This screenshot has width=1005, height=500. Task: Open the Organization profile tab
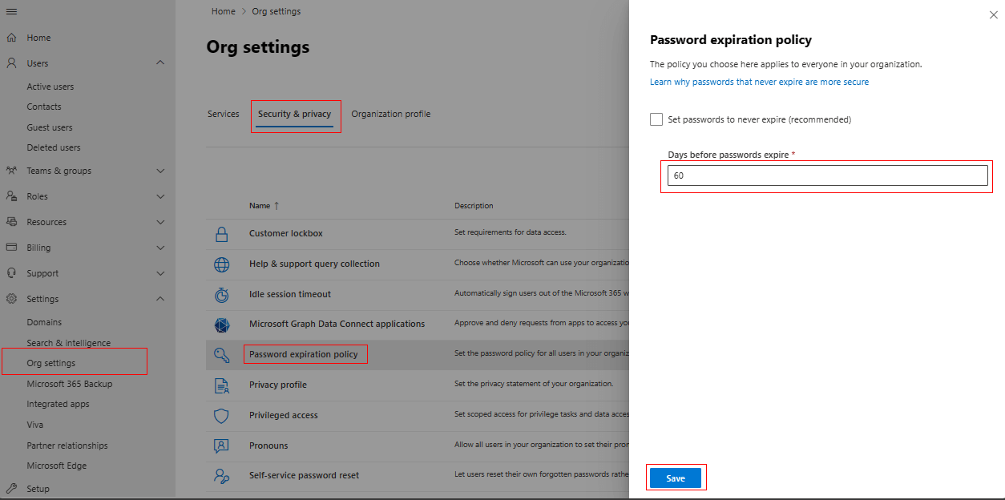click(391, 114)
